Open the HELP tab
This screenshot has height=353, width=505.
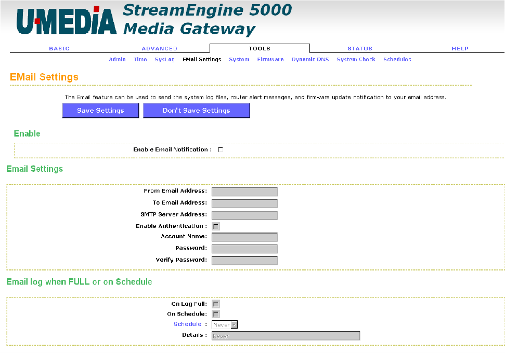[x=460, y=49]
